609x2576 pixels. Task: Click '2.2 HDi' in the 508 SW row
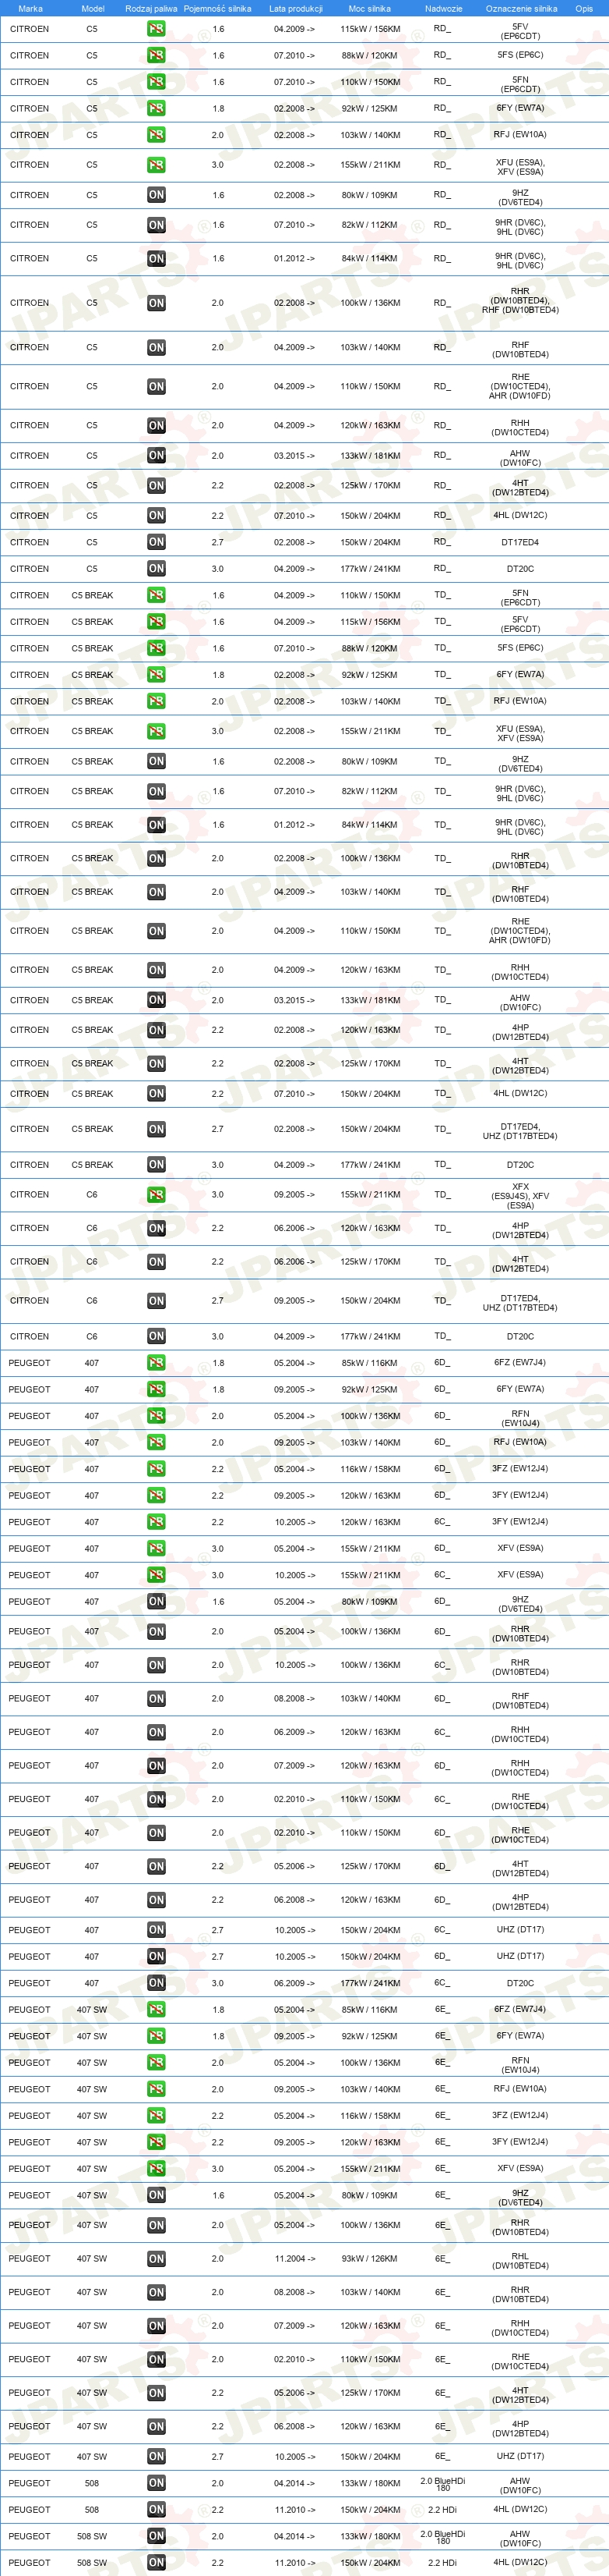click(x=442, y=2563)
